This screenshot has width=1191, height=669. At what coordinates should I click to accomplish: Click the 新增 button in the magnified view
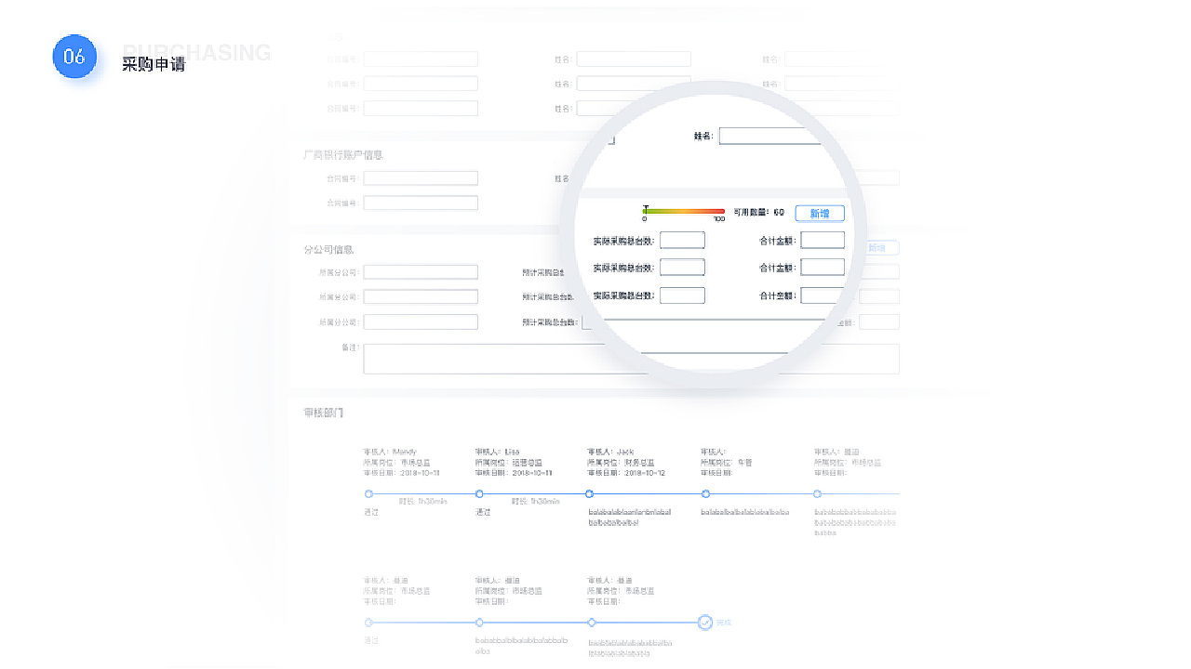pos(820,214)
